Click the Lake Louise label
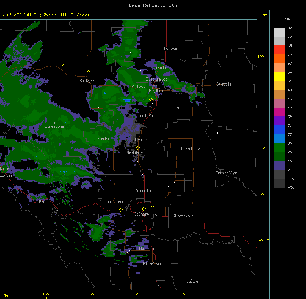Viewport: 306px width, 299px height. (x=6, y=172)
